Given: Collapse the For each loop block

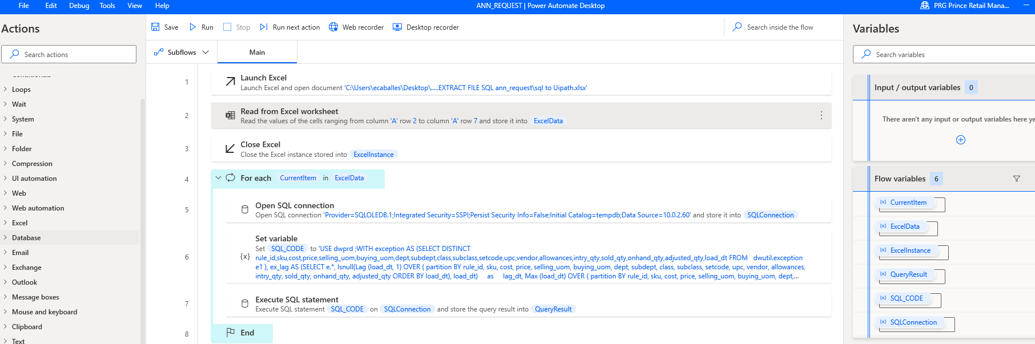Looking at the screenshot, I should pos(218,178).
